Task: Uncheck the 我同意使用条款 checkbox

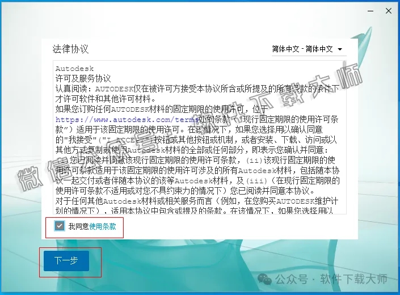Action: [x=60, y=226]
